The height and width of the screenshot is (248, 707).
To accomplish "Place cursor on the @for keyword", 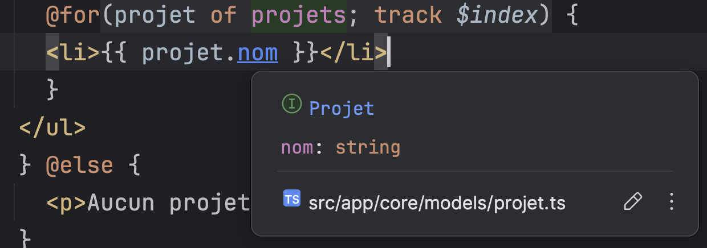I will [72, 15].
